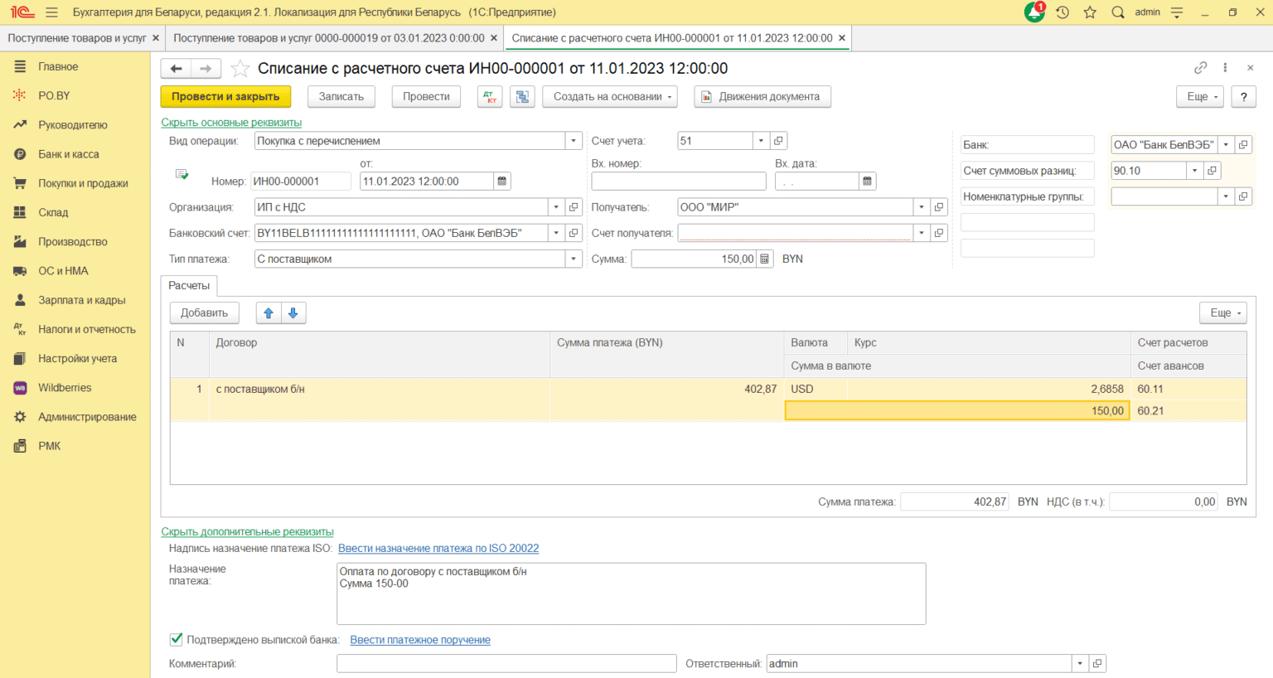The image size is (1273, 678).
Task: Switch to the first Поступление товаров и услуг tab
Action: [x=76, y=38]
